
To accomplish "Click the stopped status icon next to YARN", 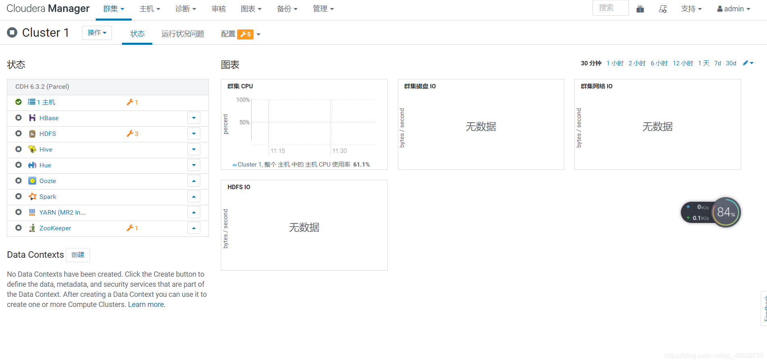I will (x=19, y=212).
